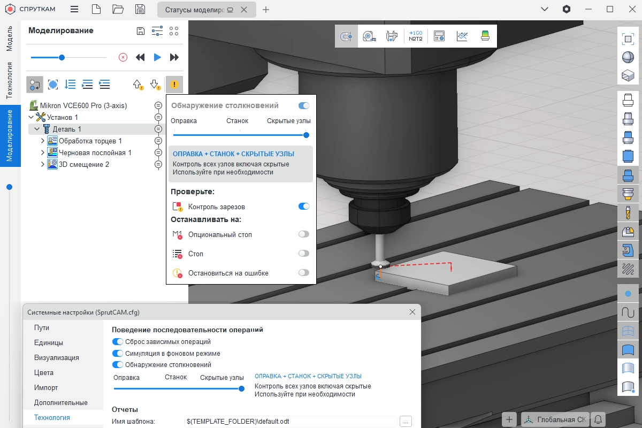Disable the Контроль зарезов toggle
This screenshot has height=428, width=642.
[304, 207]
